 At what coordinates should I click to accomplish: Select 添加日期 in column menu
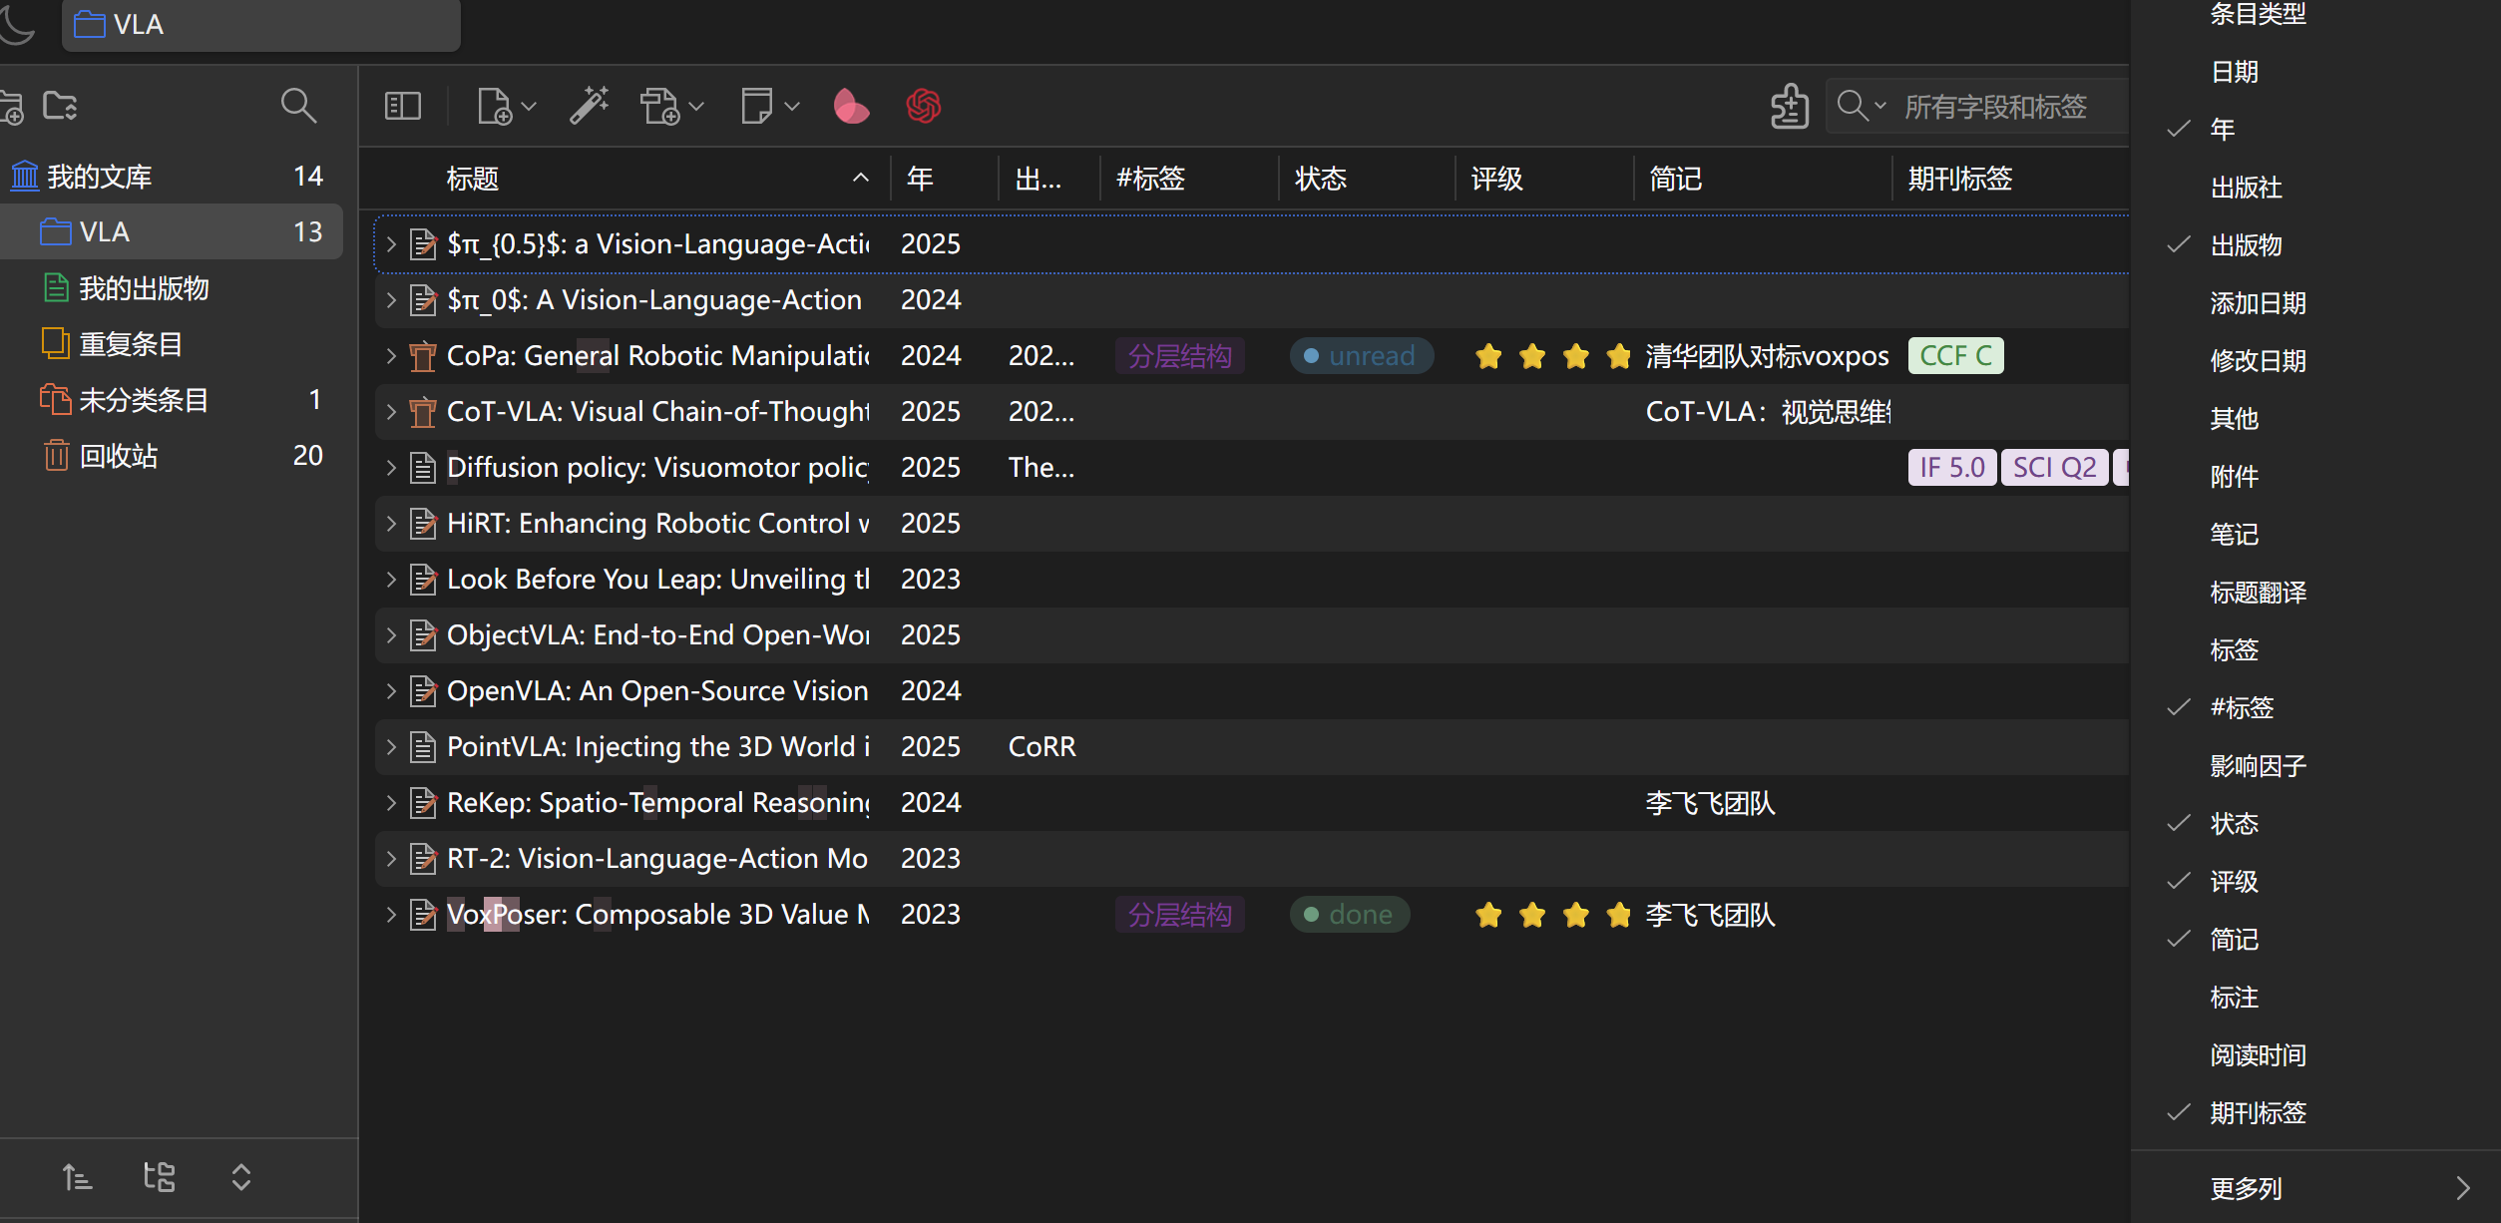(2259, 303)
